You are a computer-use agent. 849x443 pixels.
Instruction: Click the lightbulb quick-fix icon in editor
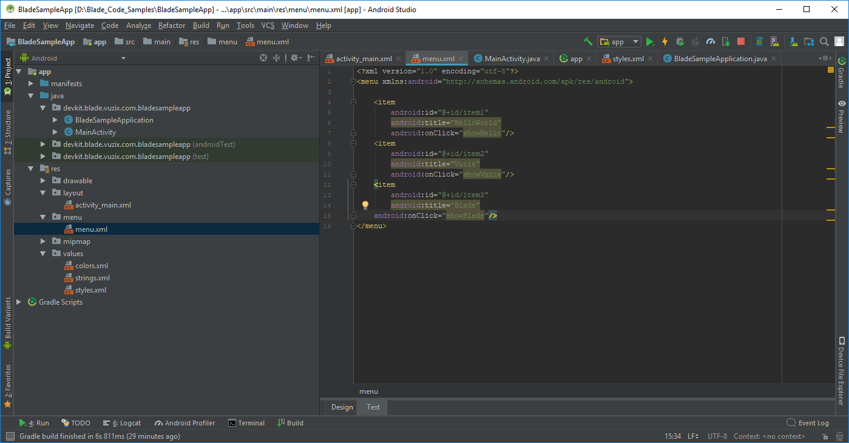[365, 205]
